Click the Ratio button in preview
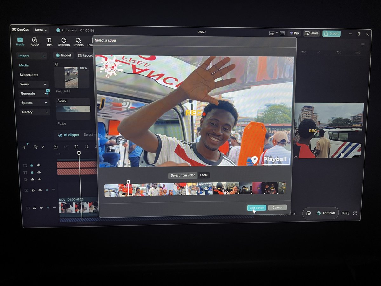This screenshot has width=381, height=286. click(345, 213)
